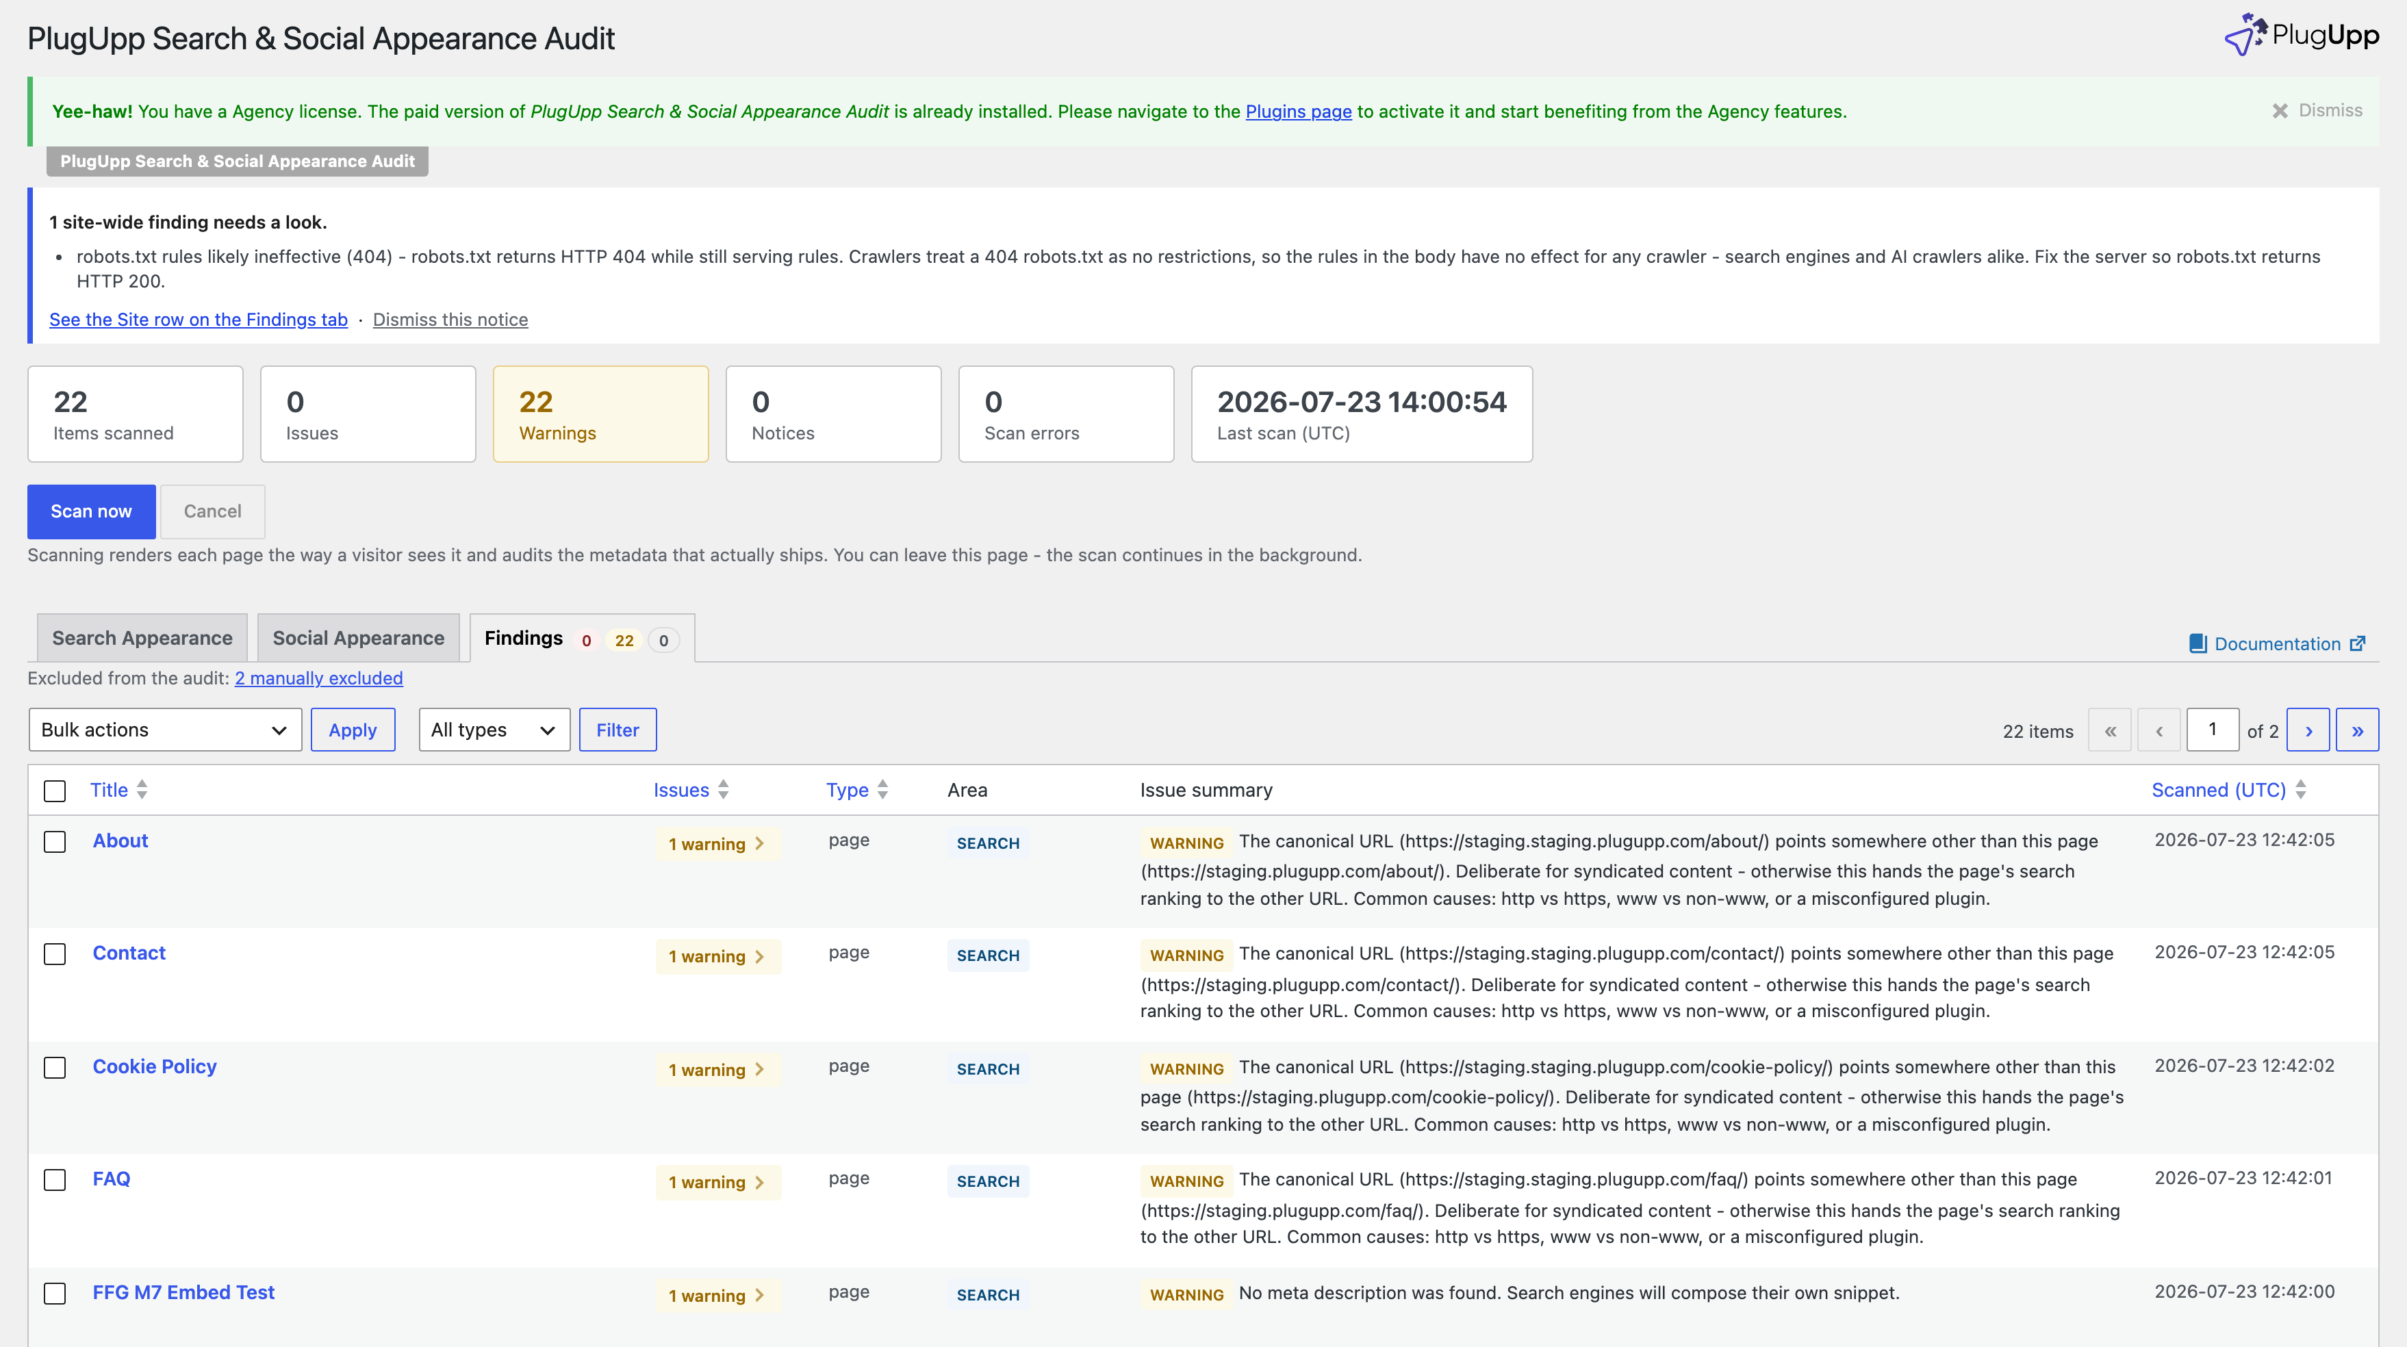This screenshot has height=1347, width=2407.
Task: Open the All types filter dropdown
Action: click(494, 730)
